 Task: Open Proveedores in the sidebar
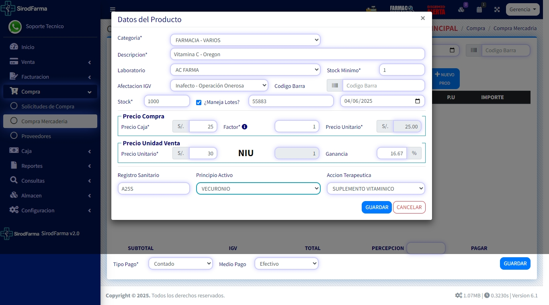coord(36,136)
